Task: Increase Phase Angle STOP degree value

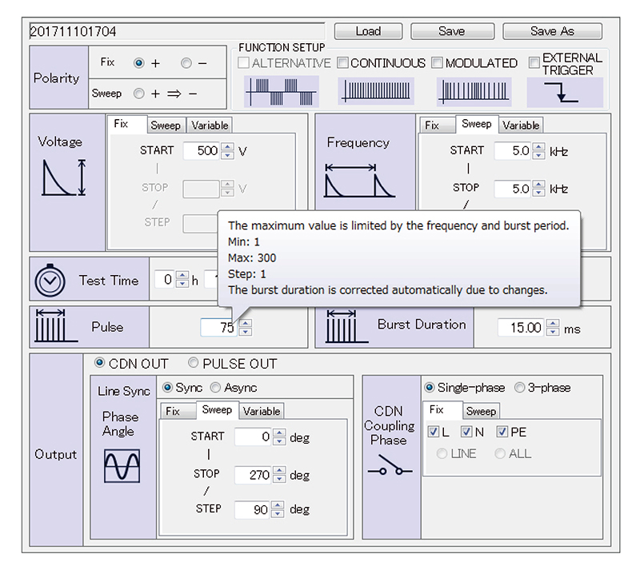Action: coord(278,471)
